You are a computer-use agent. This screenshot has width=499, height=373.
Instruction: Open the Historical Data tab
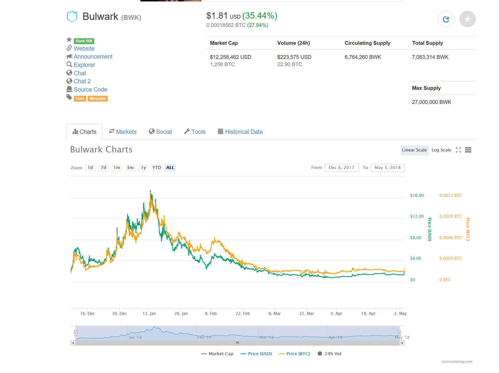click(240, 132)
